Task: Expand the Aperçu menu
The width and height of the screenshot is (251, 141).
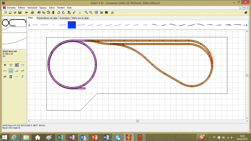Action: 43,8
